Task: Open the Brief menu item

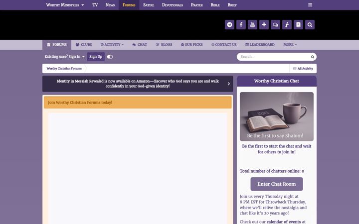Action: [232, 5]
